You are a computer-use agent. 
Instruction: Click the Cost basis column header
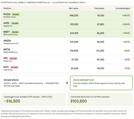tap(99, 8)
